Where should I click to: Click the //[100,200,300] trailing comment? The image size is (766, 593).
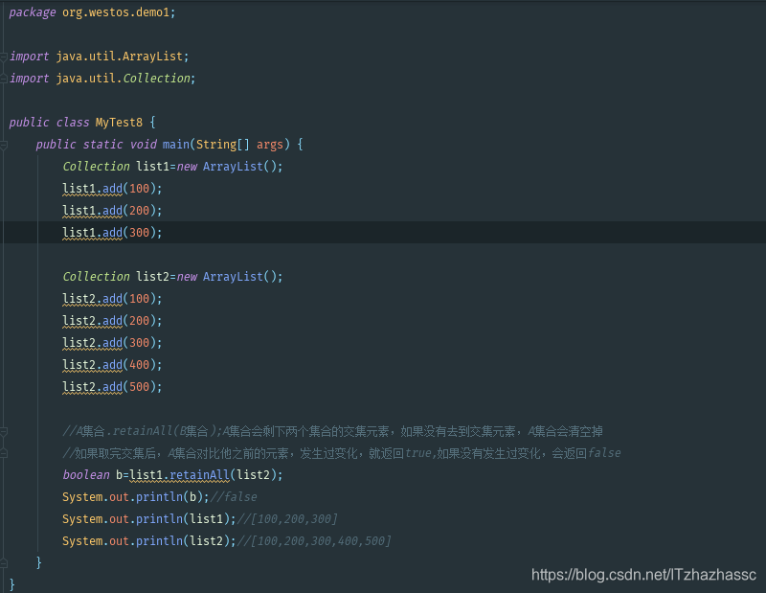(287, 518)
